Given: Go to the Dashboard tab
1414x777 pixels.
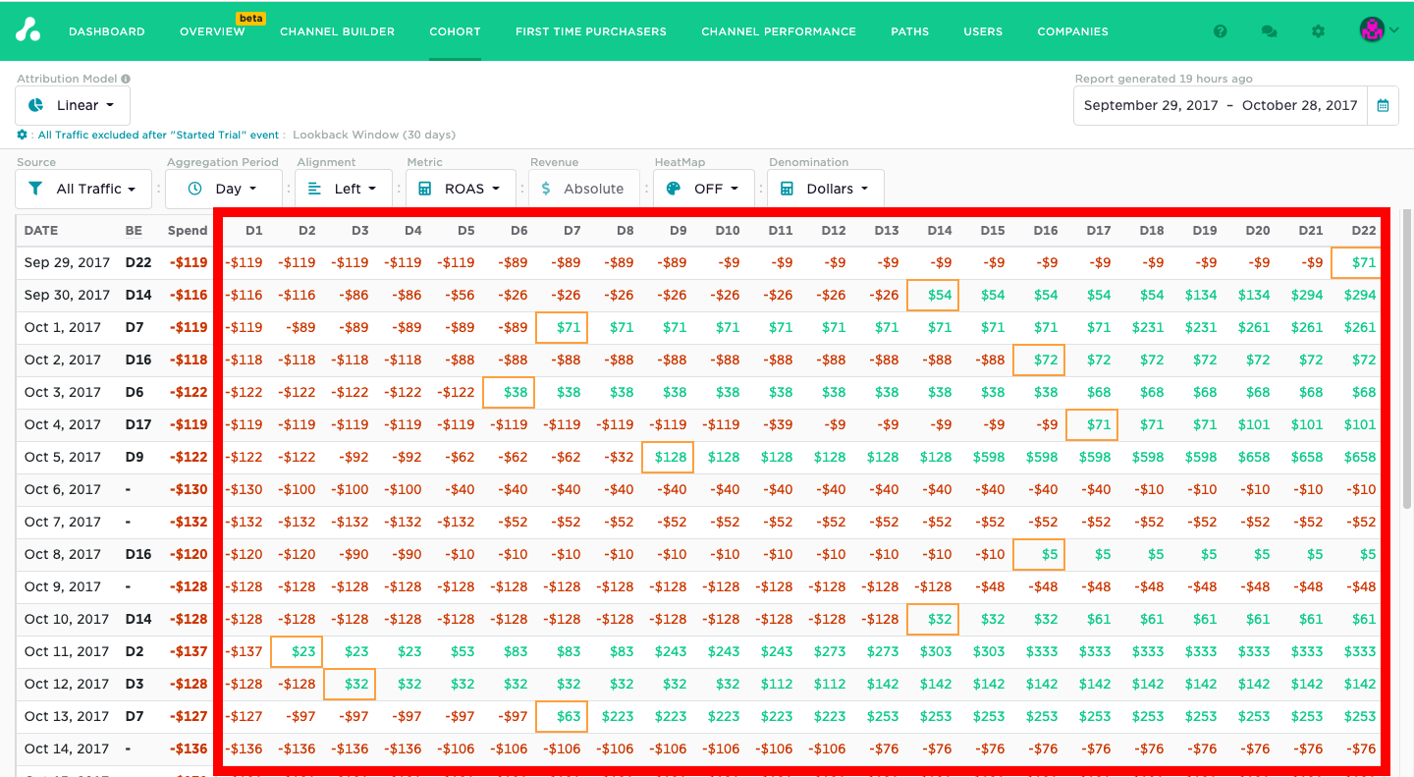Looking at the screenshot, I should click(x=107, y=31).
